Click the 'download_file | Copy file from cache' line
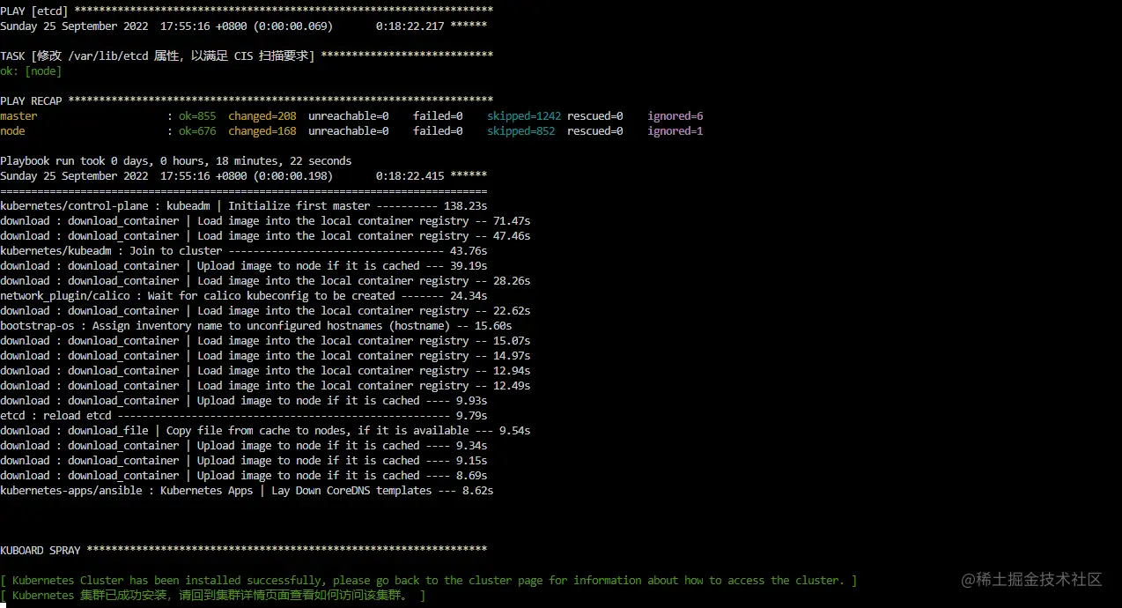1122x608 pixels. pyautogui.click(x=265, y=430)
